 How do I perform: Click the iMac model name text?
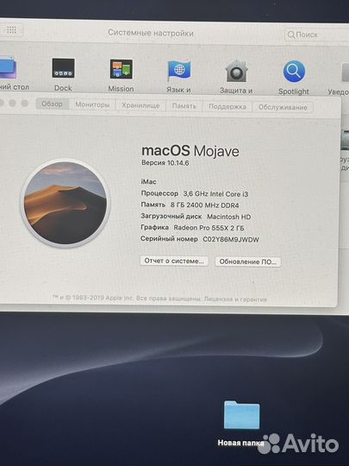point(149,181)
